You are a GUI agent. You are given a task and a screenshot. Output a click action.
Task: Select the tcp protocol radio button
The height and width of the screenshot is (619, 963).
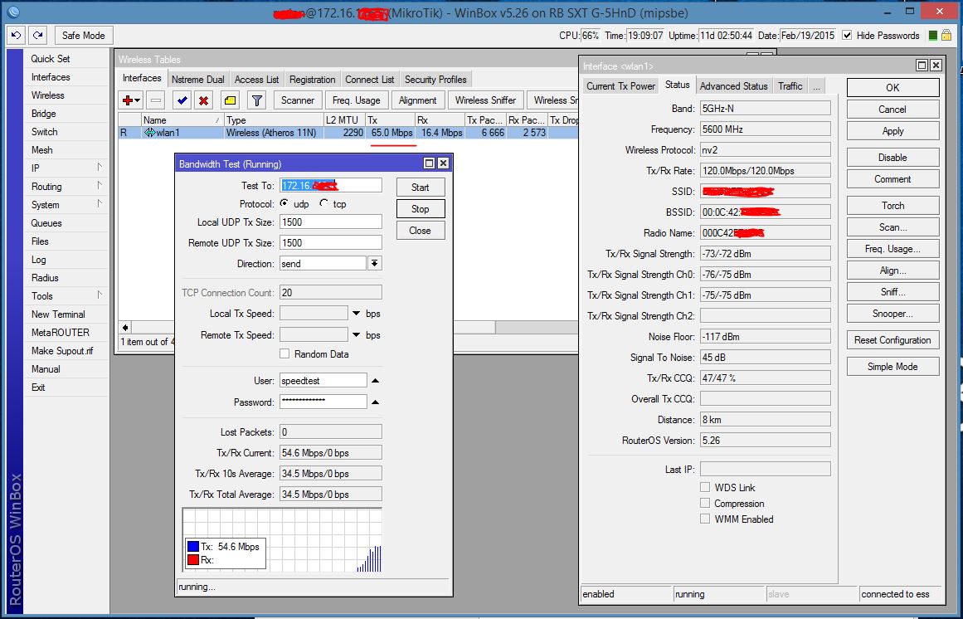point(323,204)
